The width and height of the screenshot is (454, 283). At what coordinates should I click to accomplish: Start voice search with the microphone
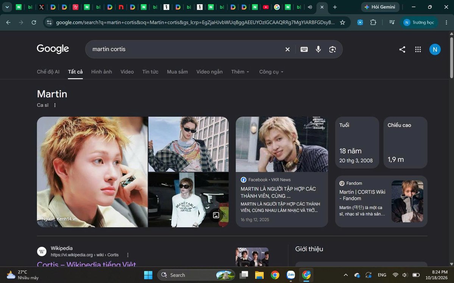tap(318, 49)
